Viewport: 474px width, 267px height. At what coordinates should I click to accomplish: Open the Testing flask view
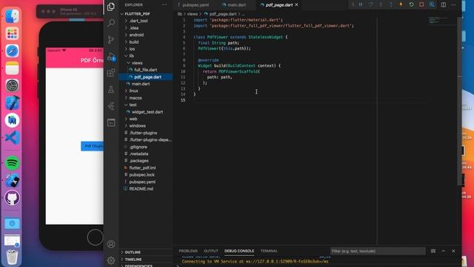point(111,89)
